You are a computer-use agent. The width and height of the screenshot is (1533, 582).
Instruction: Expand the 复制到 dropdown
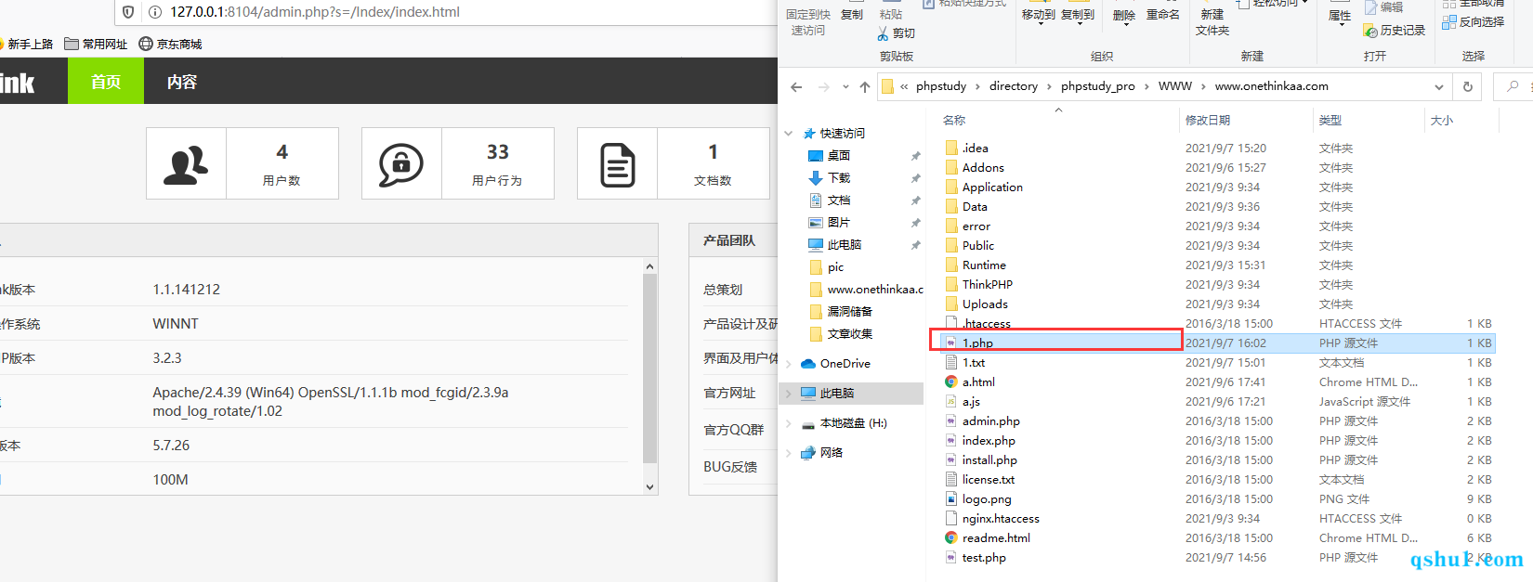pyautogui.click(x=1079, y=26)
